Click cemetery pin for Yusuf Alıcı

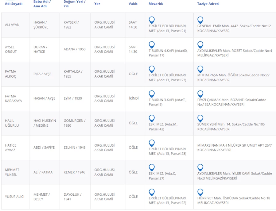(x=152, y=192)
